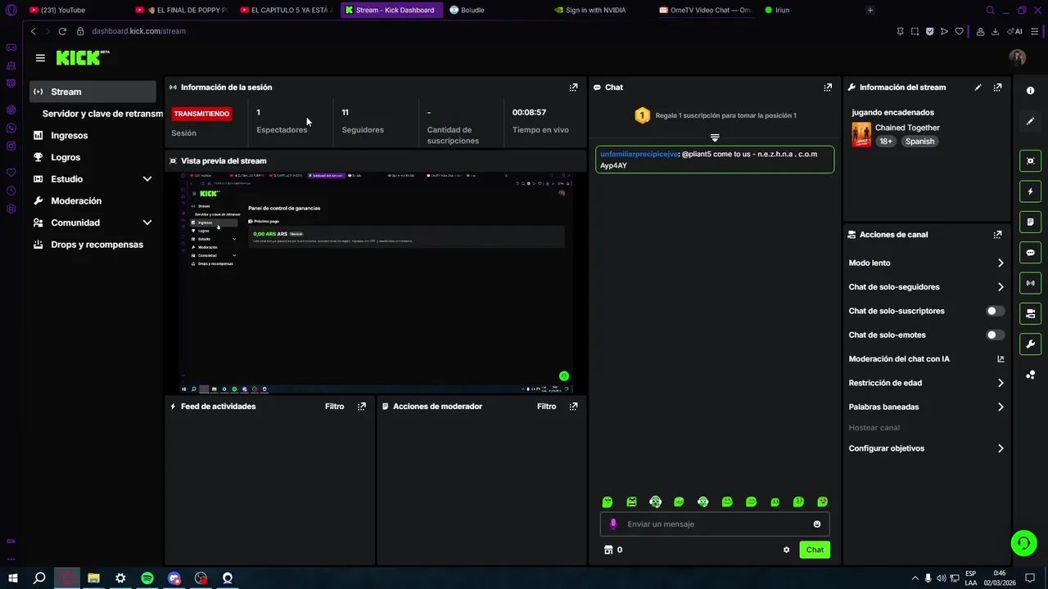Image resolution: width=1048 pixels, height=589 pixels.
Task: Pop out the Información de la sesión panel
Action: [573, 87]
